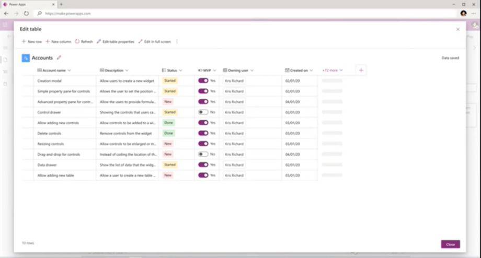This screenshot has width=481, height=258.
Task: Click the pencil icon beside Accounts title
Action: (x=59, y=58)
